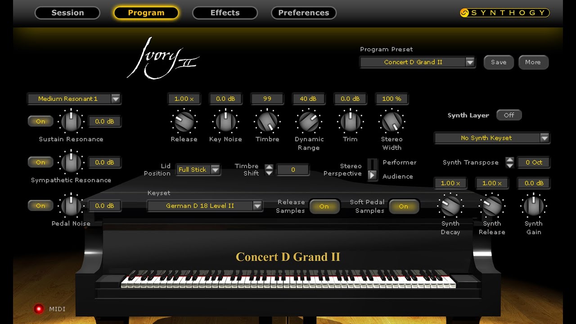Switch to the Effects tab
This screenshot has width=576, height=324.
pyautogui.click(x=225, y=13)
